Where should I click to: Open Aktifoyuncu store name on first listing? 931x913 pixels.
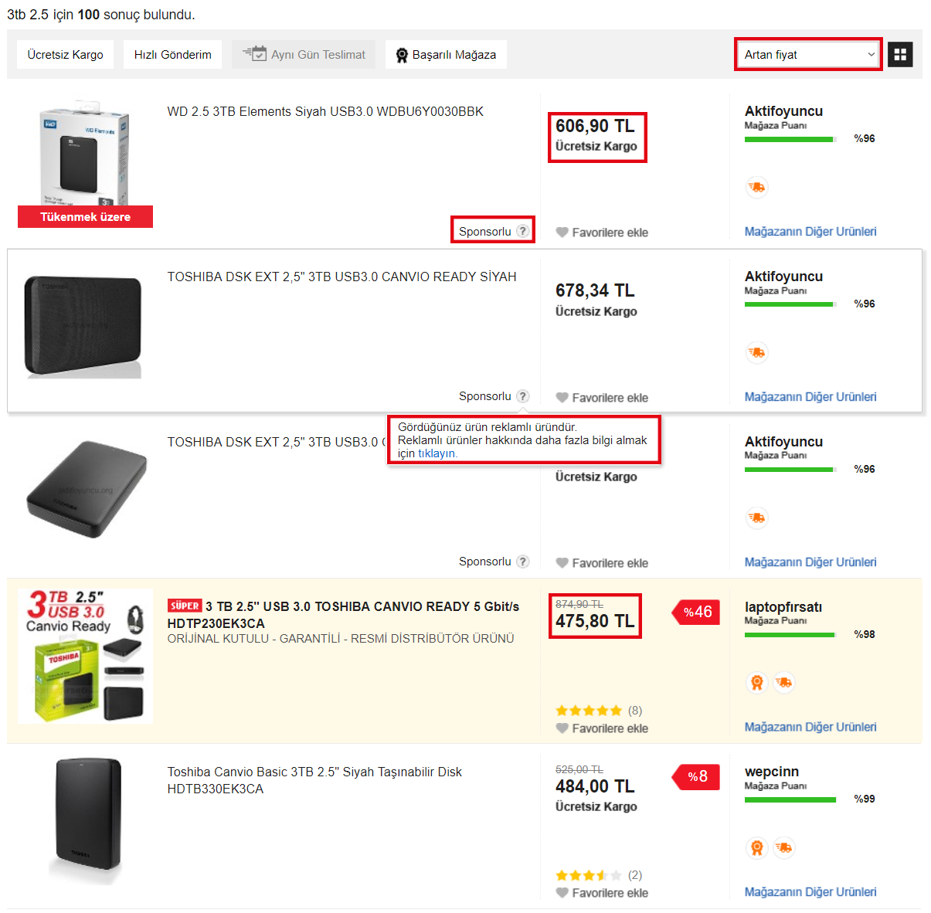[x=783, y=111]
